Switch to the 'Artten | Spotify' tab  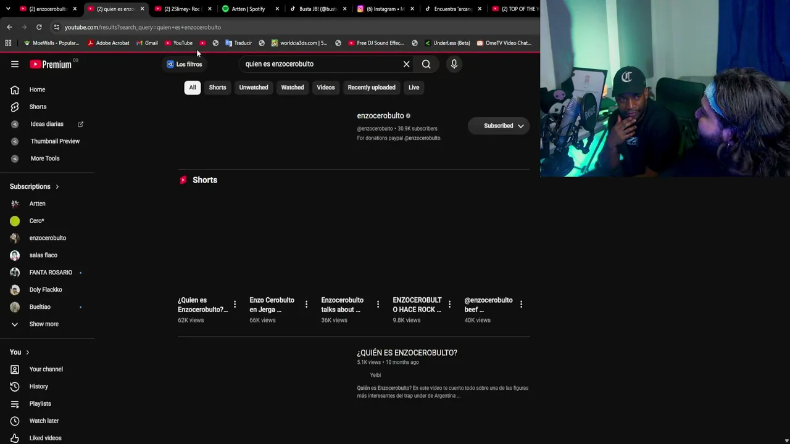249,9
